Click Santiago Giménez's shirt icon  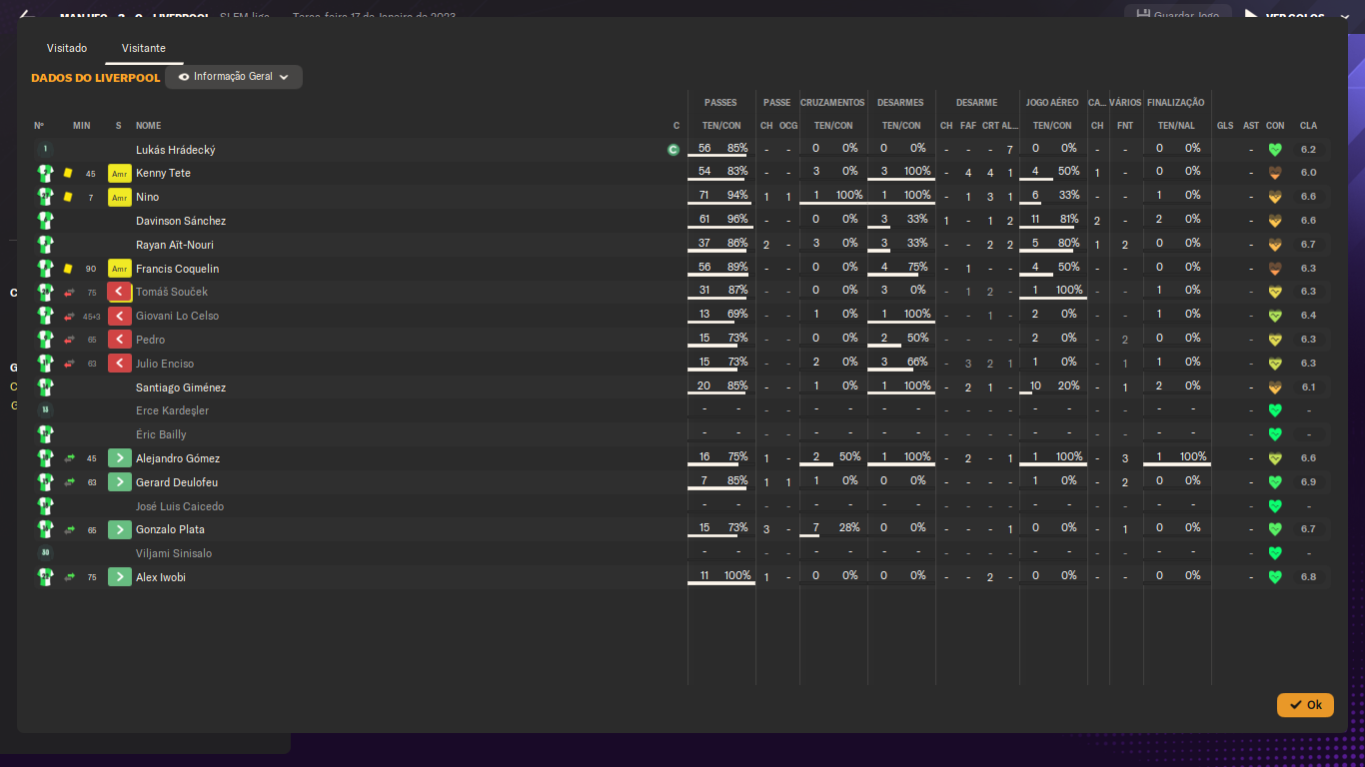tap(45, 387)
